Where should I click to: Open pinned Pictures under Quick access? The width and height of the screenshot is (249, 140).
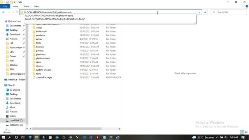click(13, 39)
